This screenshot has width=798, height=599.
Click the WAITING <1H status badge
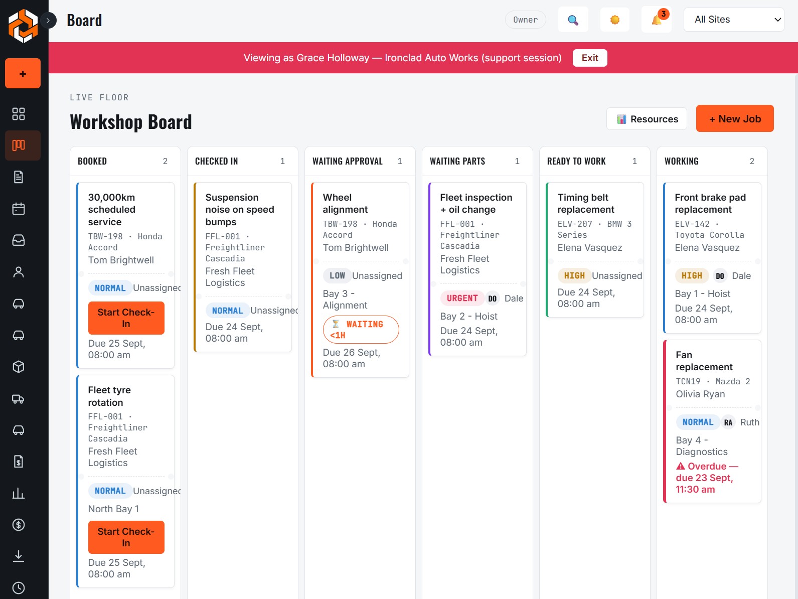pos(361,330)
